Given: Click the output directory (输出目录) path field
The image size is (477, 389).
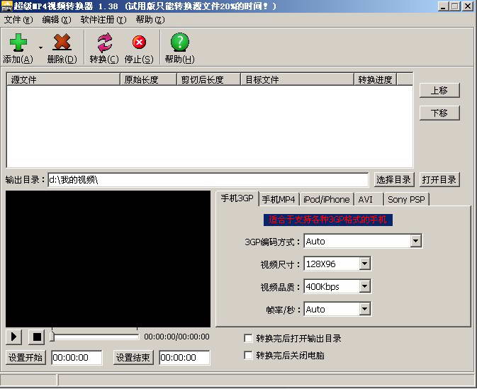Looking at the screenshot, I should (208, 180).
